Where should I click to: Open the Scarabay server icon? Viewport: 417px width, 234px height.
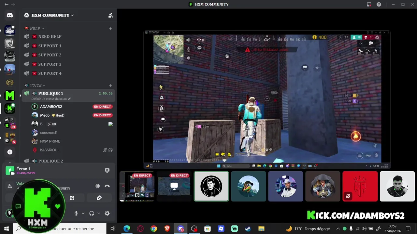(10, 56)
